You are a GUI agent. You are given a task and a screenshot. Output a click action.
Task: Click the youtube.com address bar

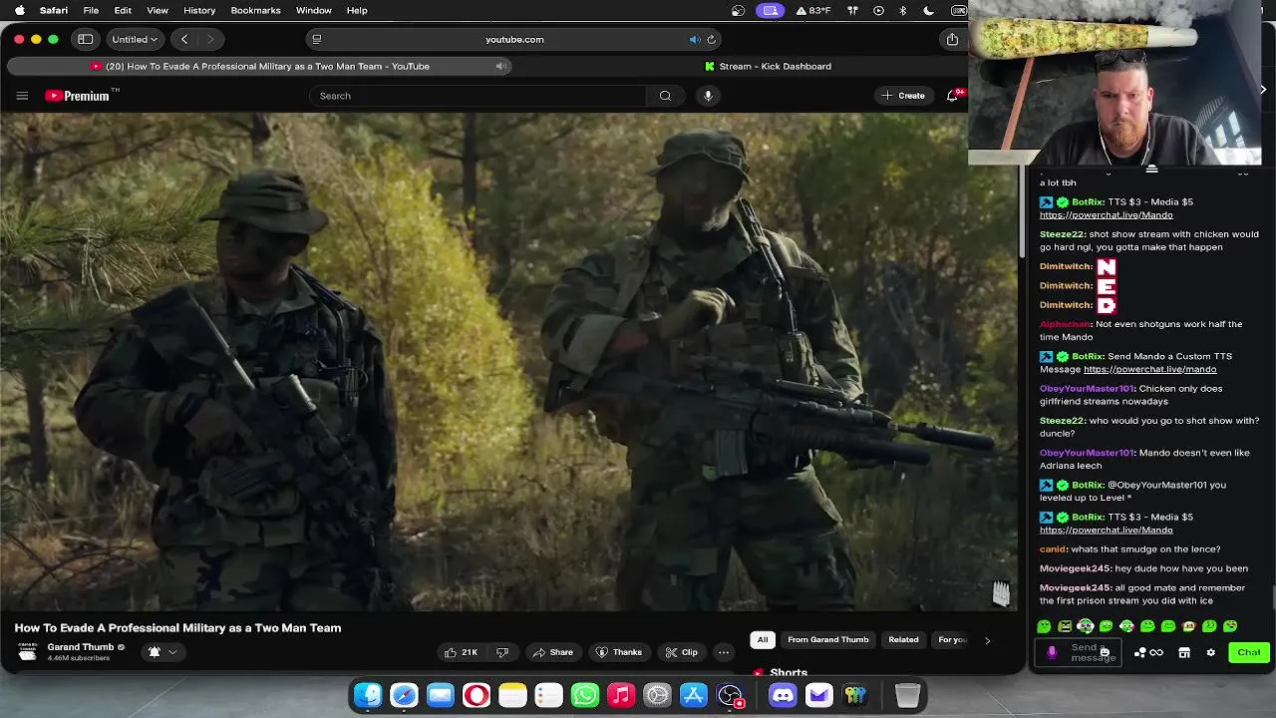pyautogui.click(x=514, y=39)
